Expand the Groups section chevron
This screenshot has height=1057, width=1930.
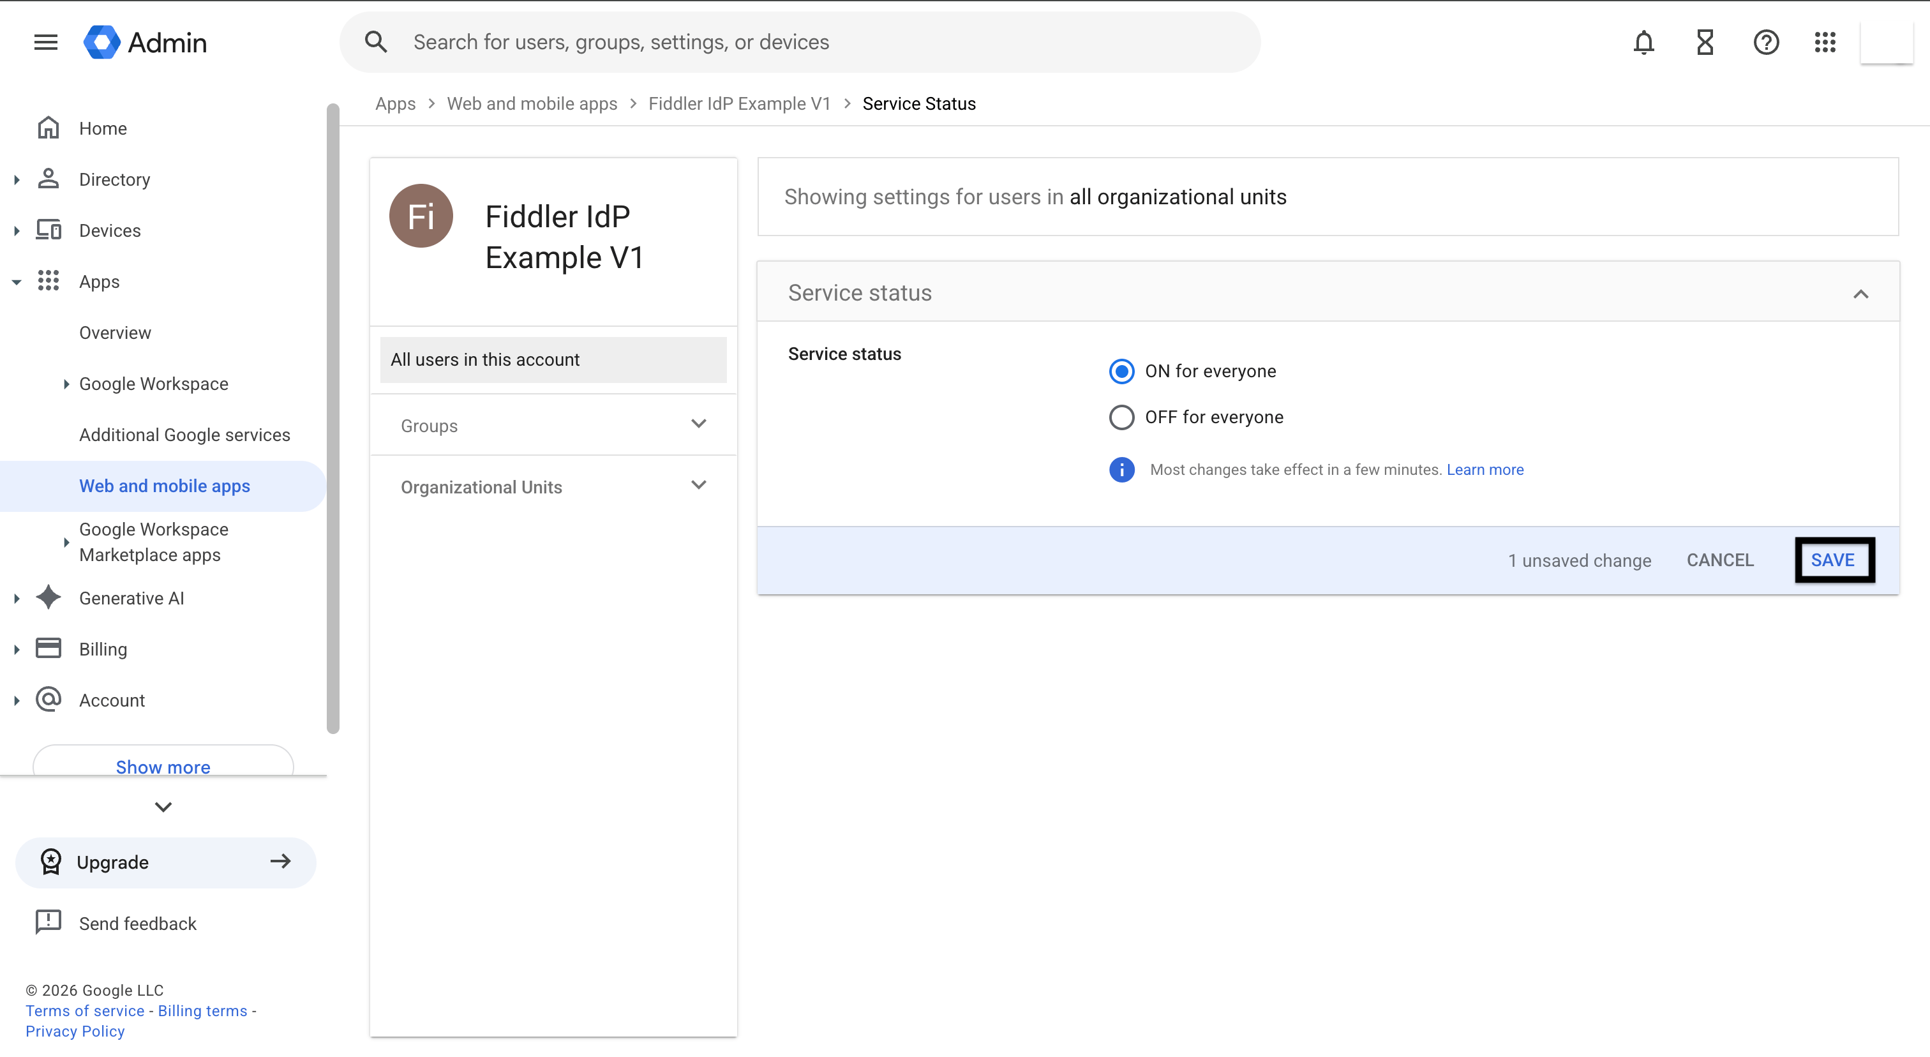click(698, 424)
